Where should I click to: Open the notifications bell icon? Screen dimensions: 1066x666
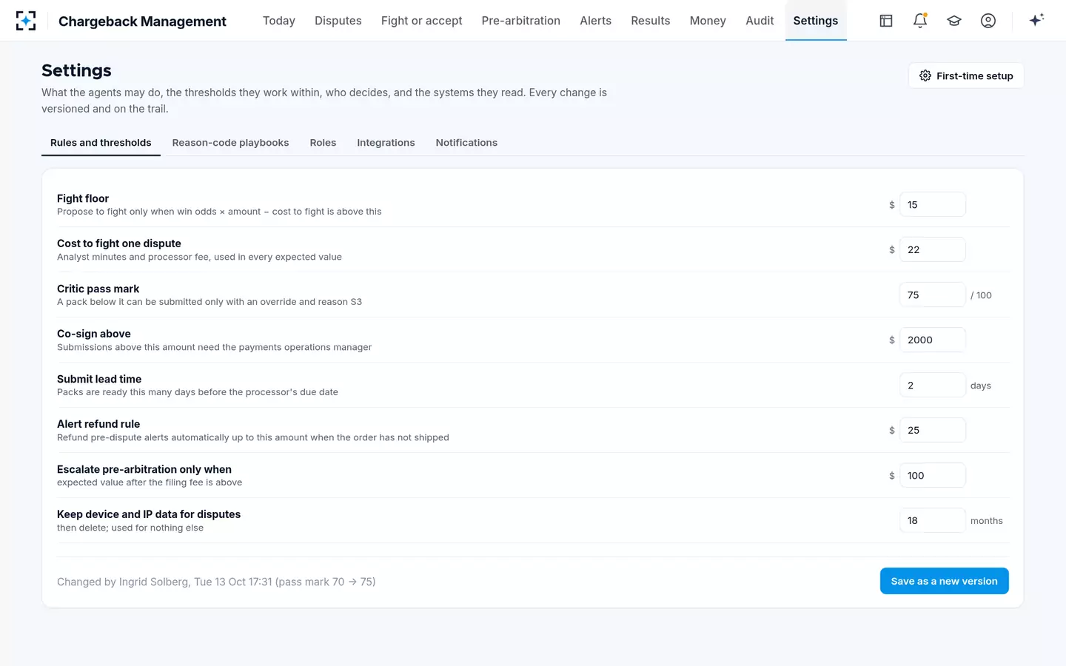tap(920, 21)
